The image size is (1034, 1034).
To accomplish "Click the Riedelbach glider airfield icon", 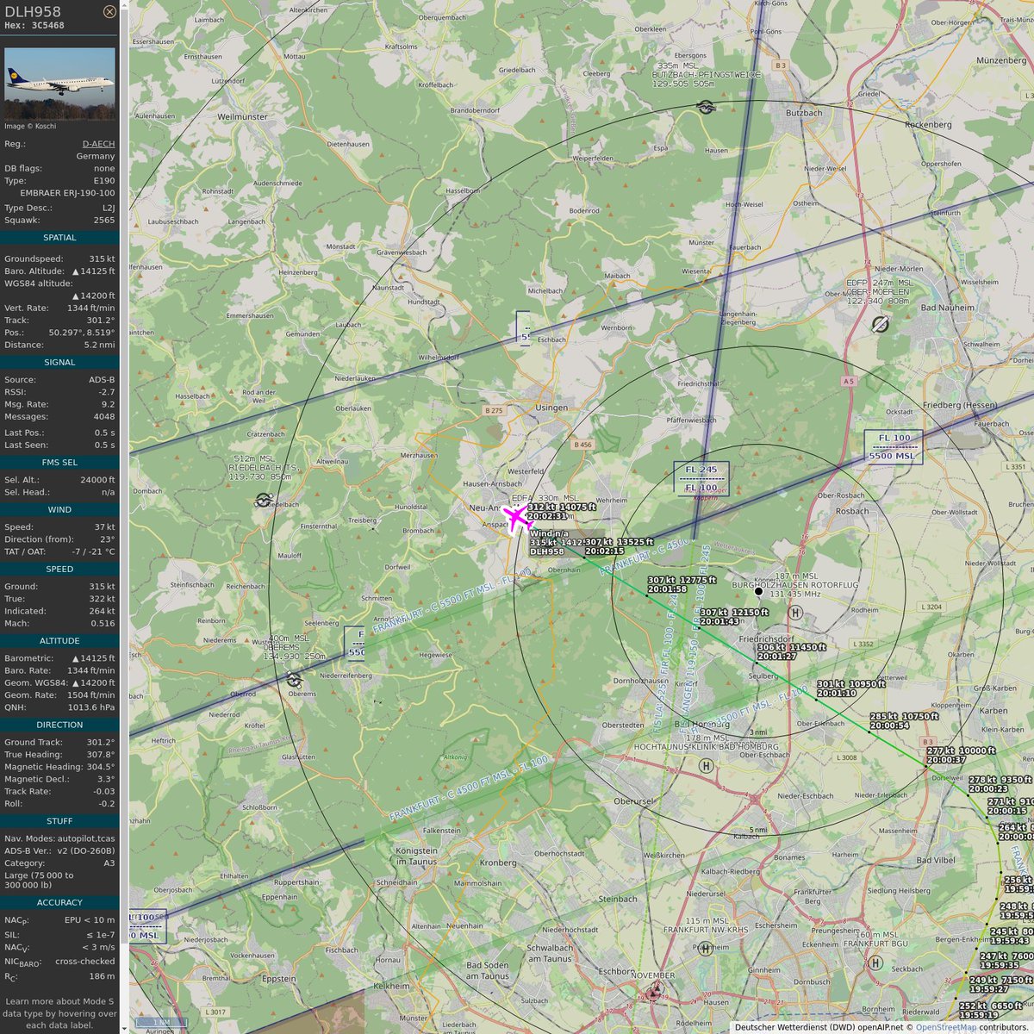I will pyautogui.click(x=264, y=500).
